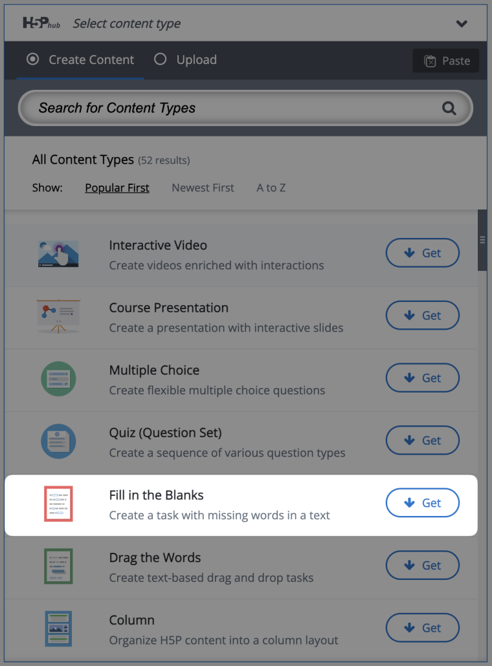This screenshot has height=666, width=492.
Task: Switch sorting to Newest First
Action: (203, 188)
